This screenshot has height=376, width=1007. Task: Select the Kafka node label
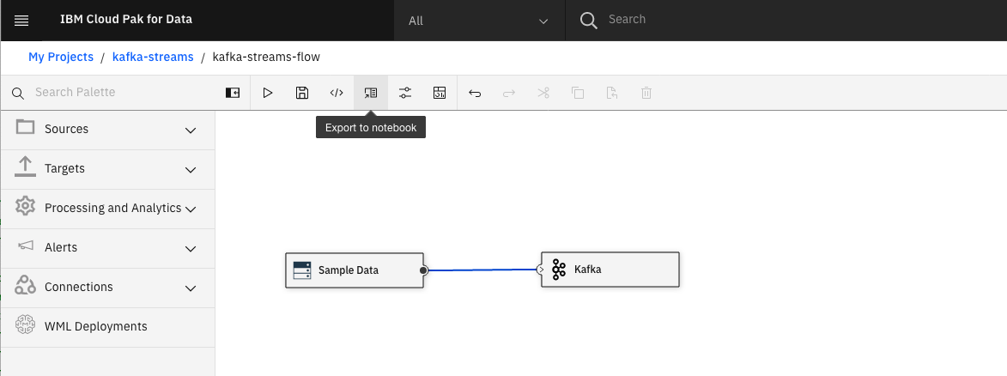coord(587,270)
